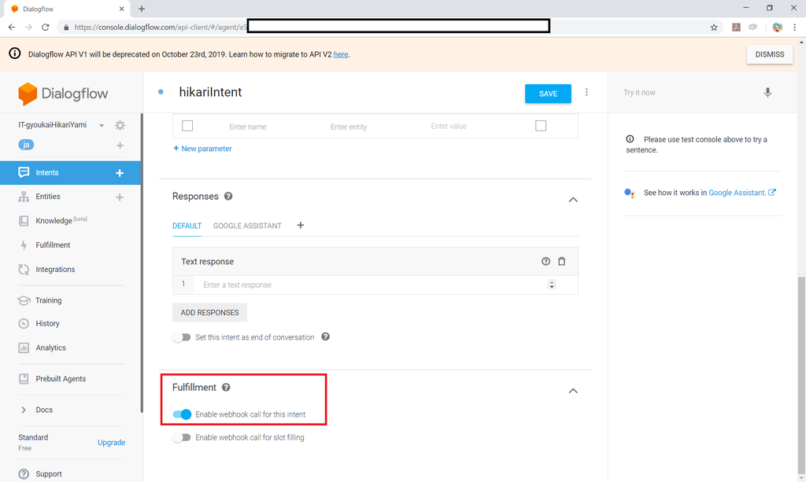Image resolution: width=806 pixels, height=482 pixels.
Task: Click the PDF extension icon
Action: click(736, 28)
